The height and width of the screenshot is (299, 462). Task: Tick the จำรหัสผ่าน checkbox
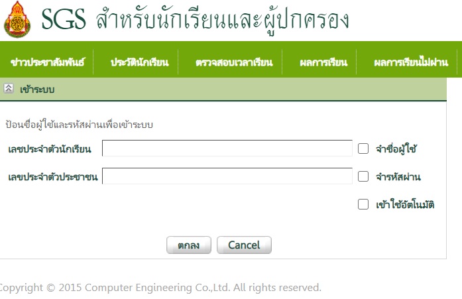click(x=363, y=176)
